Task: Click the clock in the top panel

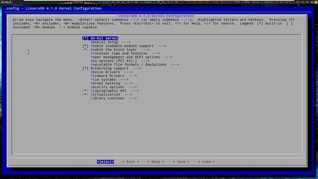Action: (x=302, y=2)
